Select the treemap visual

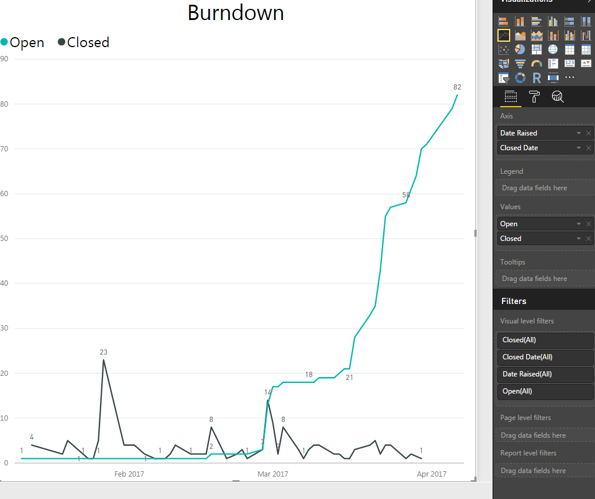coord(537,49)
